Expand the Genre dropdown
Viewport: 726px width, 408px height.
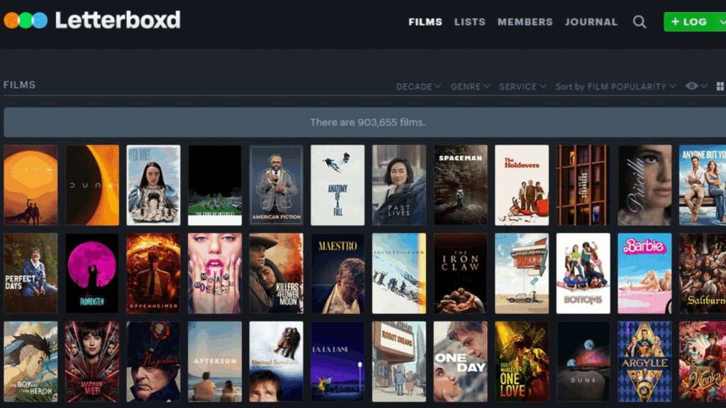pos(470,86)
